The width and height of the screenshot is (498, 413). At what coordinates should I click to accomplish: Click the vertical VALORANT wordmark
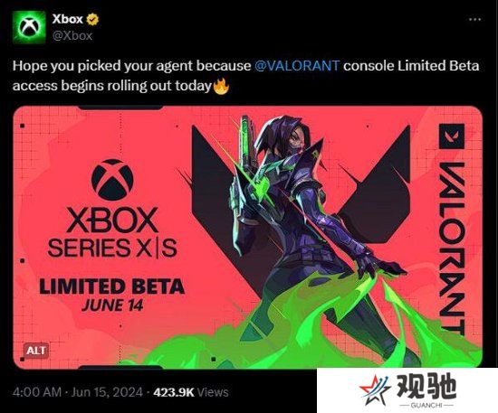pos(452,249)
